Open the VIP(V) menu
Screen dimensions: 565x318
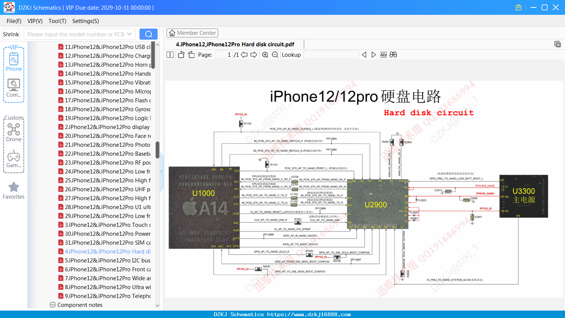pos(35,21)
